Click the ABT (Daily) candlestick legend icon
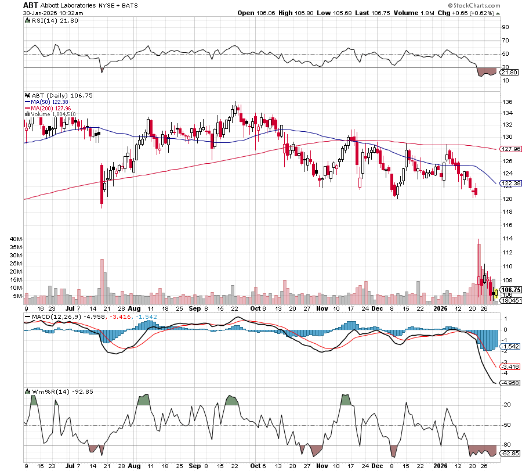This screenshot has width=522, height=471. pos(27,95)
